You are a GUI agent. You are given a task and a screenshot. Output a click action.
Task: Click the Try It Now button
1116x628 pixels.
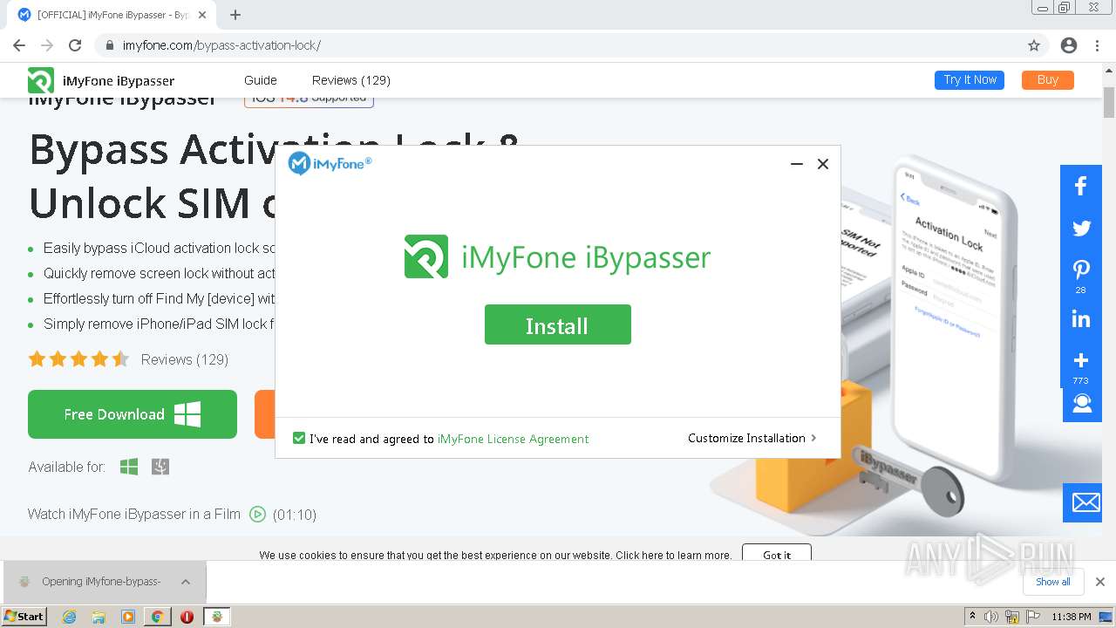pyautogui.click(x=970, y=79)
